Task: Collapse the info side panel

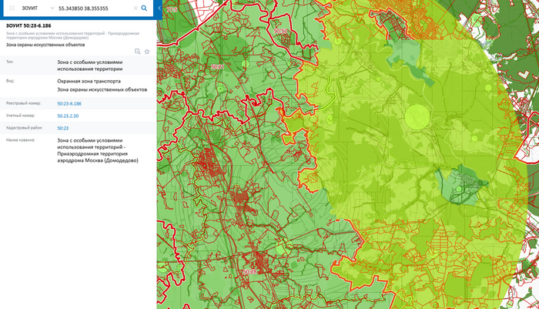Action: [159, 8]
